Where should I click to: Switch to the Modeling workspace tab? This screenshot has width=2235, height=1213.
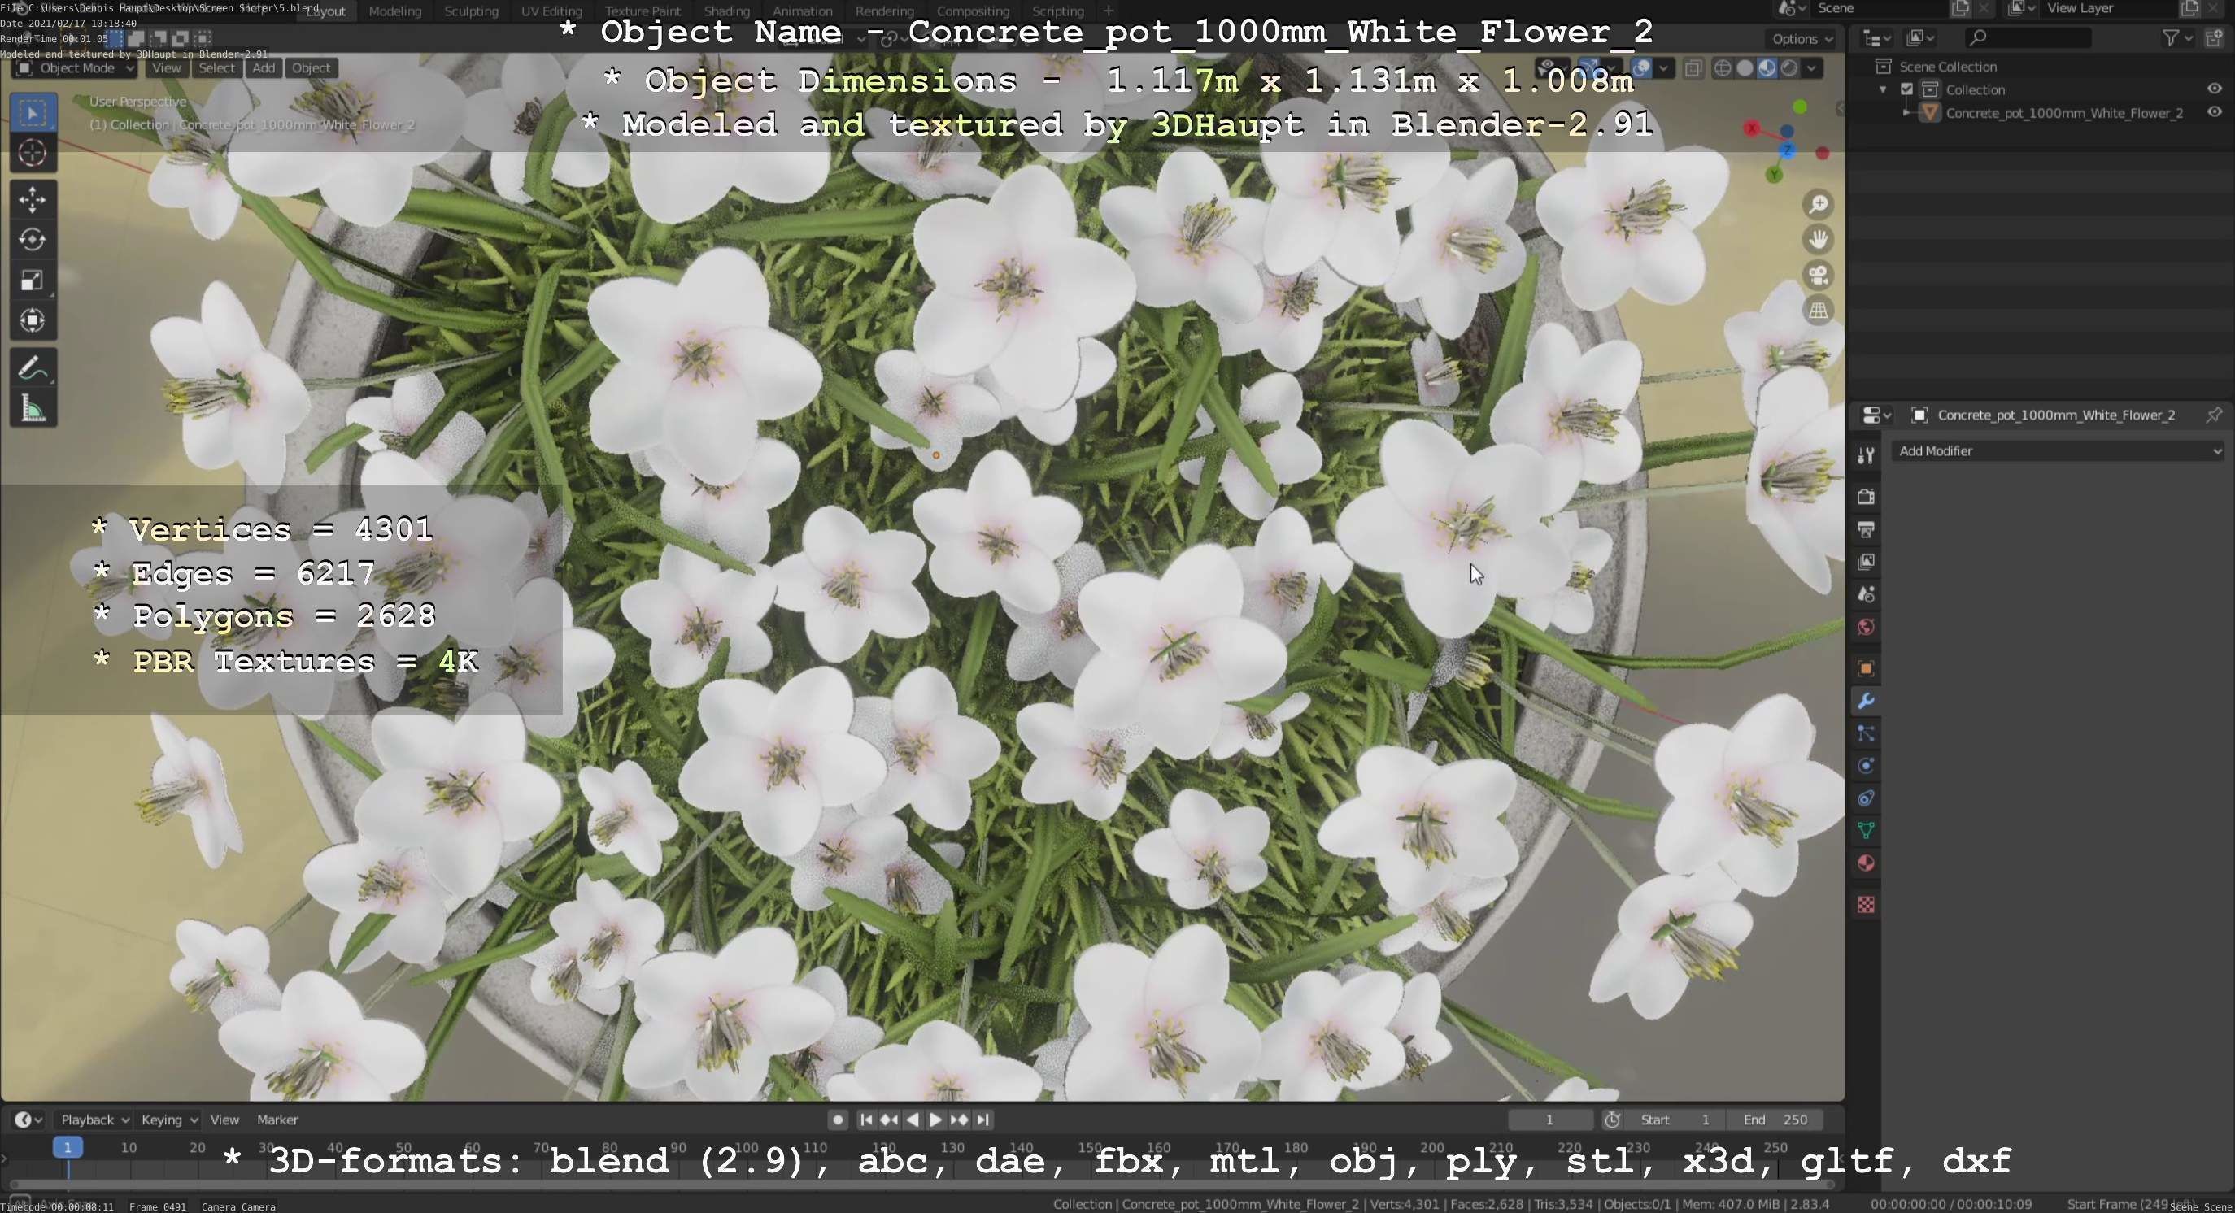(x=394, y=11)
